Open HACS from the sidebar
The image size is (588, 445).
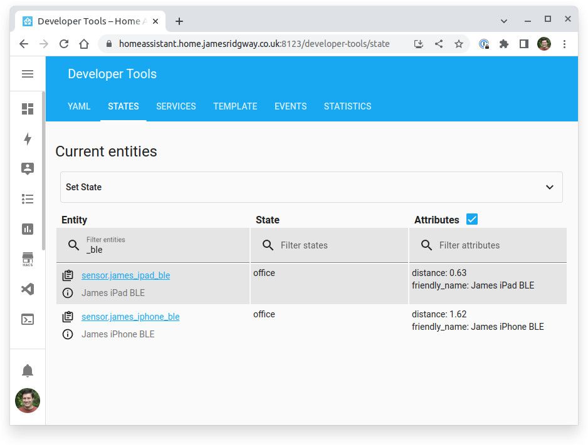[27, 258]
